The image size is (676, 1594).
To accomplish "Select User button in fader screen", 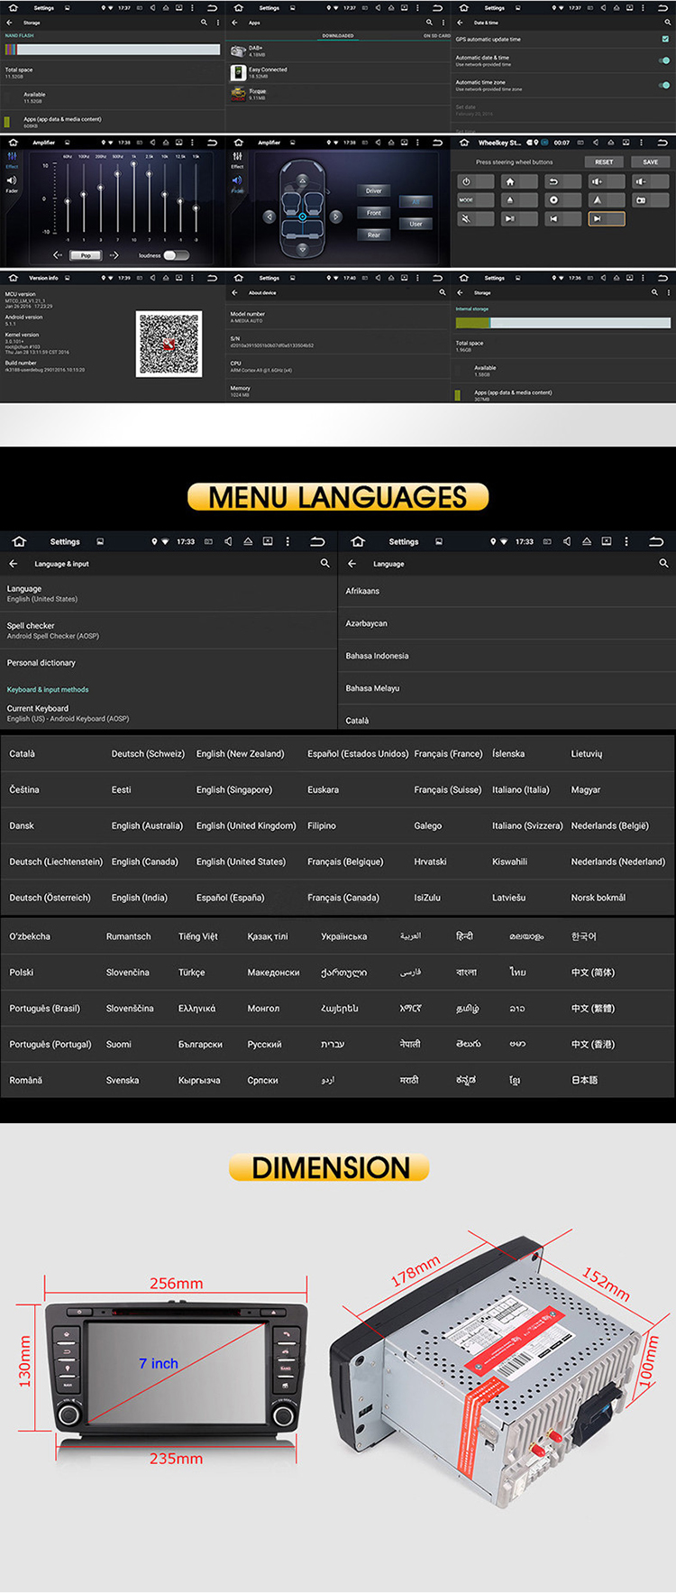I will tap(416, 224).
